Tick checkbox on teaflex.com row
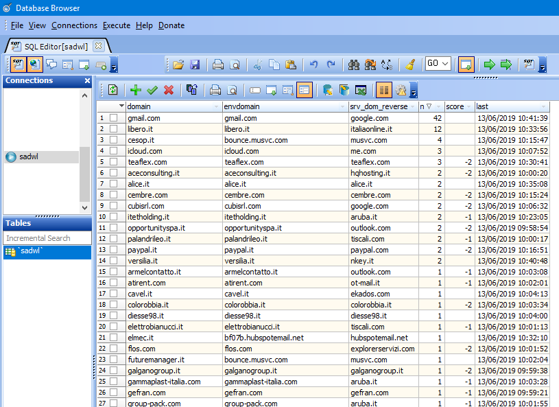Viewport: 559px width, 407px height. (x=113, y=161)
